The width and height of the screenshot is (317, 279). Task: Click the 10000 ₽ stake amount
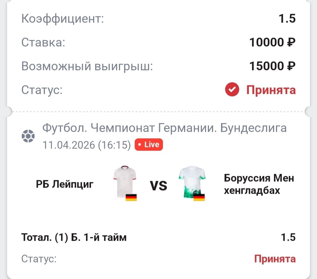272,43
